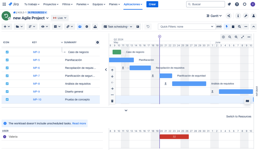Toggle the checkbox next to MP-3

[7, 52]
